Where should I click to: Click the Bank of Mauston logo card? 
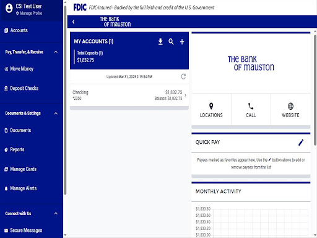[251, 63]
